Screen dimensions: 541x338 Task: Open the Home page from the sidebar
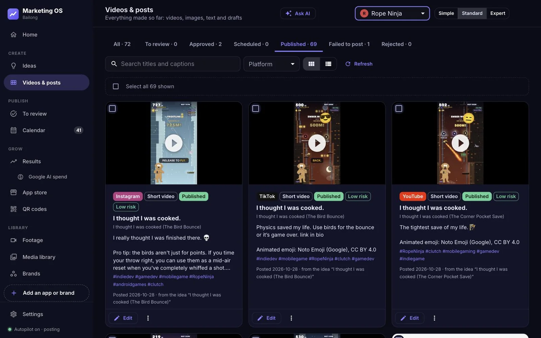(x=46, y=34)
